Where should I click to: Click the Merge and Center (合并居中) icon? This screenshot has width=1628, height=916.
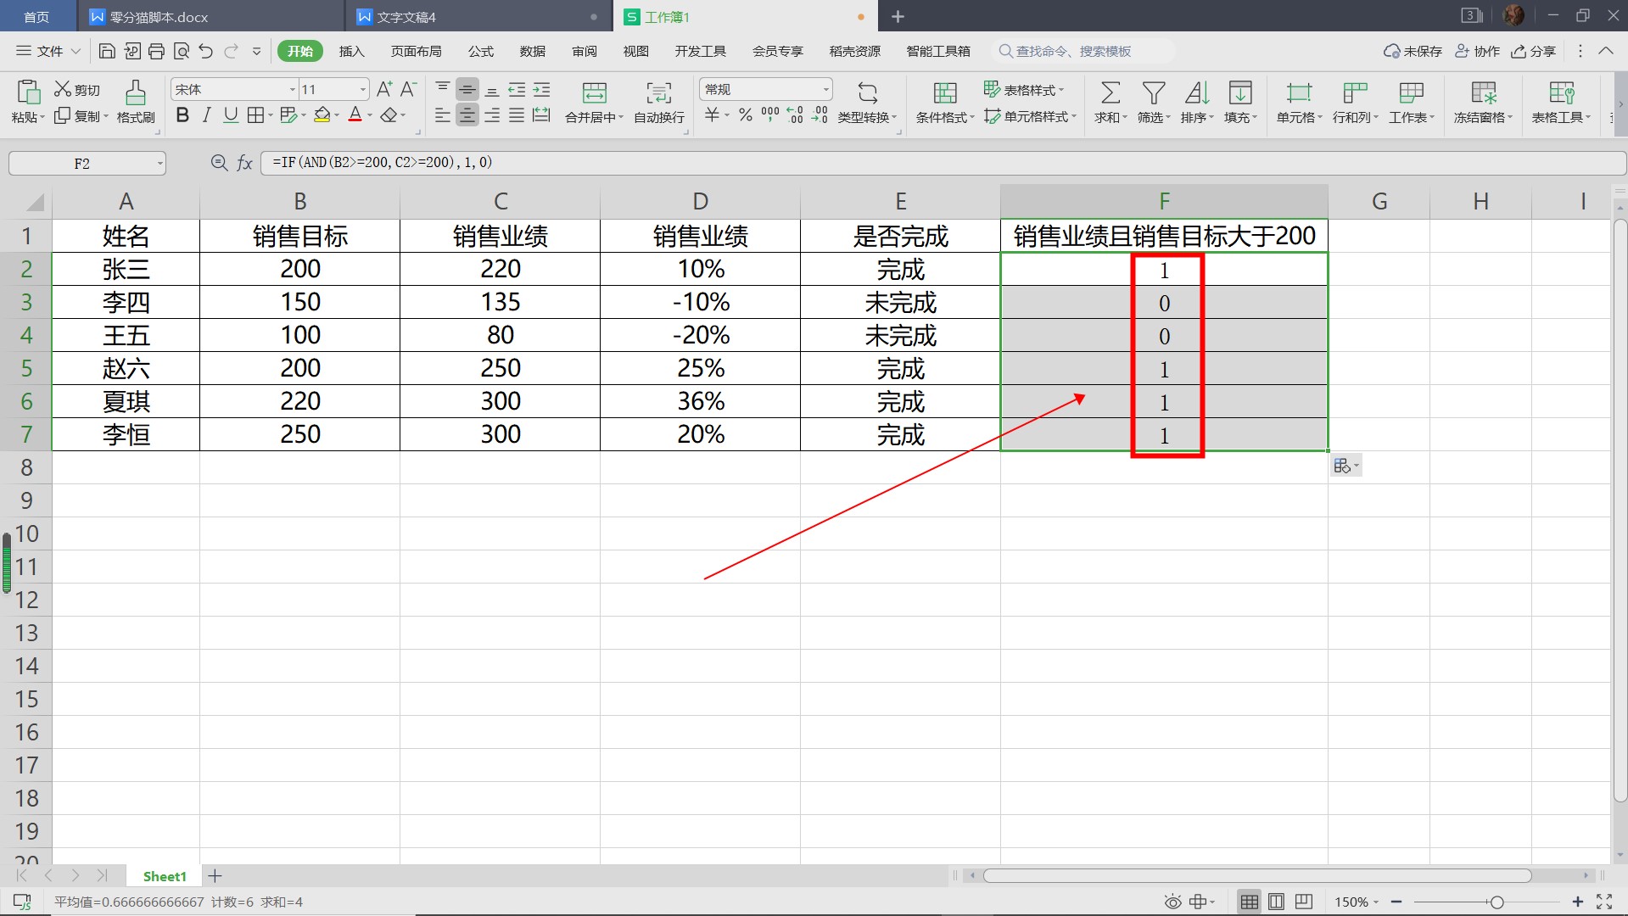pos(594,92)
